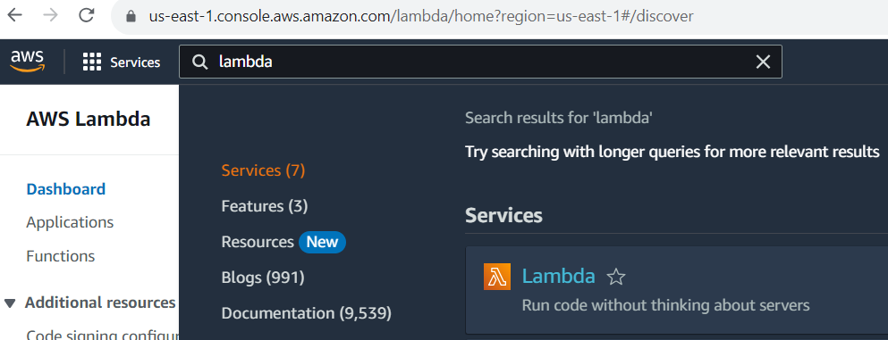This screenshot has height=340, width=888.
Task: Select the Resources New filter
Action: pyautogui.click(x=283, y=242)
